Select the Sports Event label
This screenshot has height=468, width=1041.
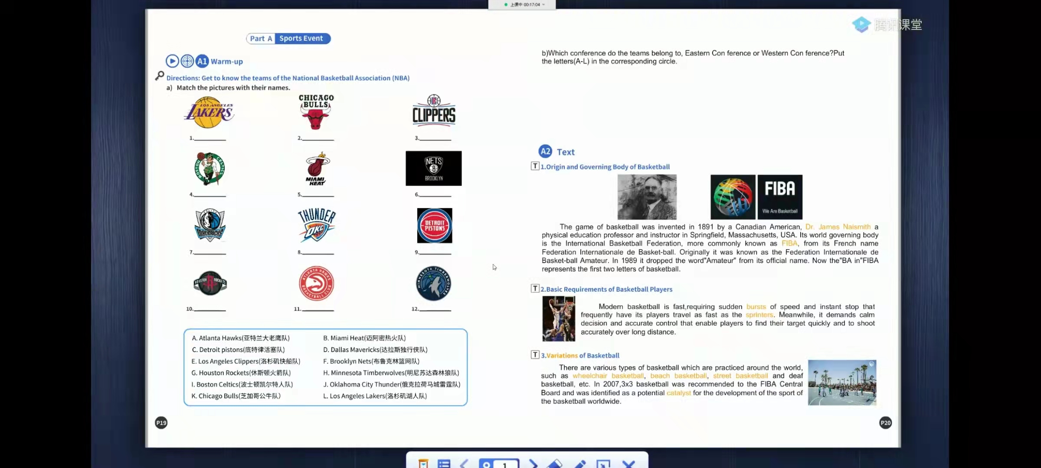302,39
